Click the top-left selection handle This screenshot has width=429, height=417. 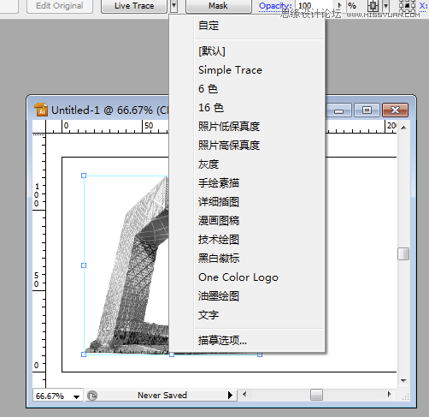click(x=84, y=176)
